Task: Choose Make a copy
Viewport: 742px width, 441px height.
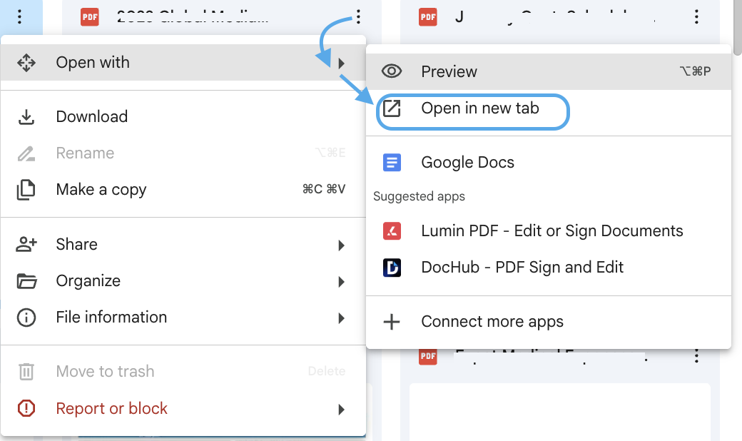Action: [x=183, y=189]
